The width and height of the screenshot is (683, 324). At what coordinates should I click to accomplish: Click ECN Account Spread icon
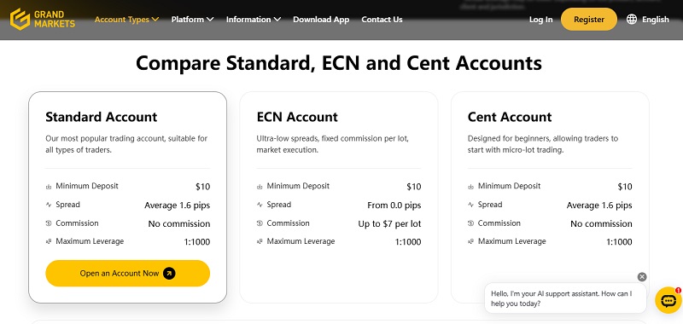pos(260,205)
